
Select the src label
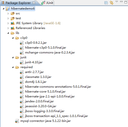point(18,13)
